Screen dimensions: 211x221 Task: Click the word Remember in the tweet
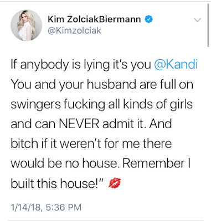point(153,163)
